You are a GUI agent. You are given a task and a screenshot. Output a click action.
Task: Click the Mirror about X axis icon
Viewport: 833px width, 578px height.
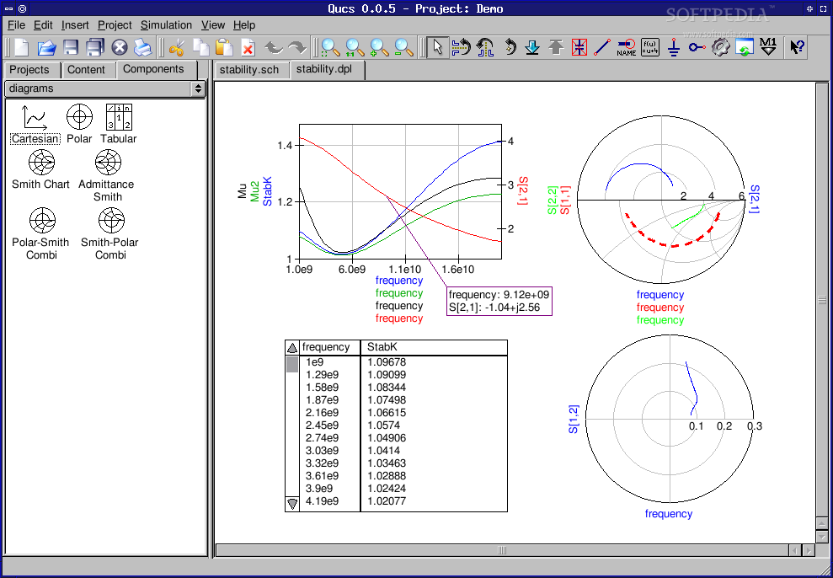coord(461,47)
